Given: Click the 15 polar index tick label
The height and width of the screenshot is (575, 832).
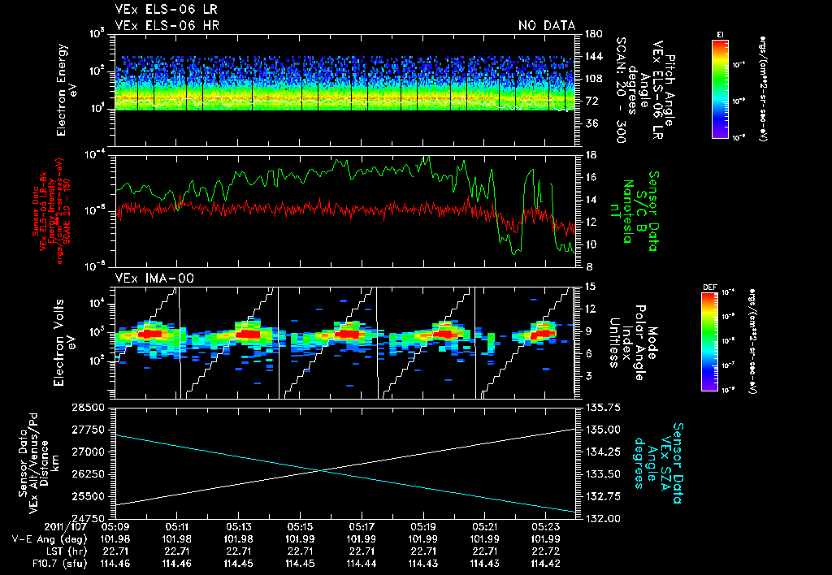Looking at the screenshot, I should click(x=591, y=287).
